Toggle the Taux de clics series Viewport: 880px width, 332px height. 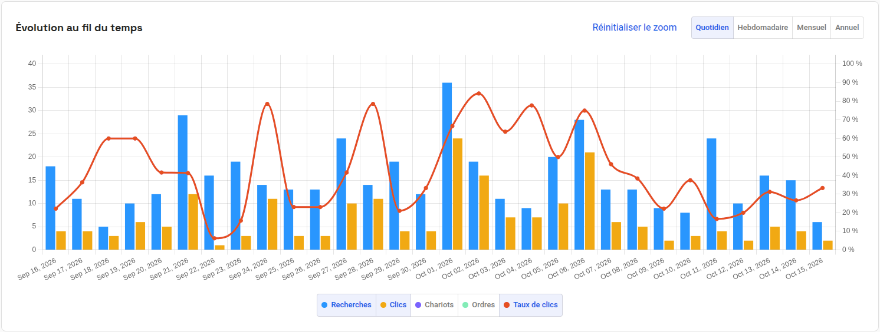pos(530,305)
